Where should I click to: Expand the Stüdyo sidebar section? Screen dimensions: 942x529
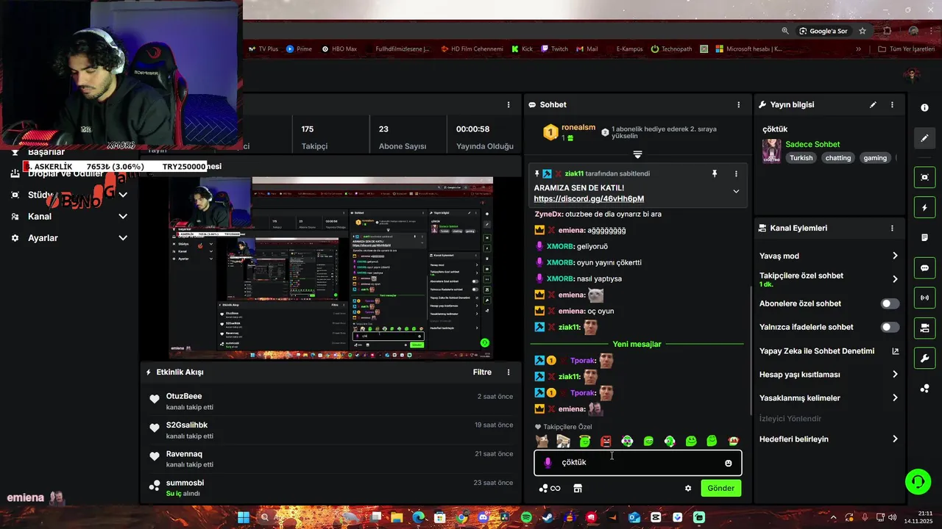click(123, 195)
